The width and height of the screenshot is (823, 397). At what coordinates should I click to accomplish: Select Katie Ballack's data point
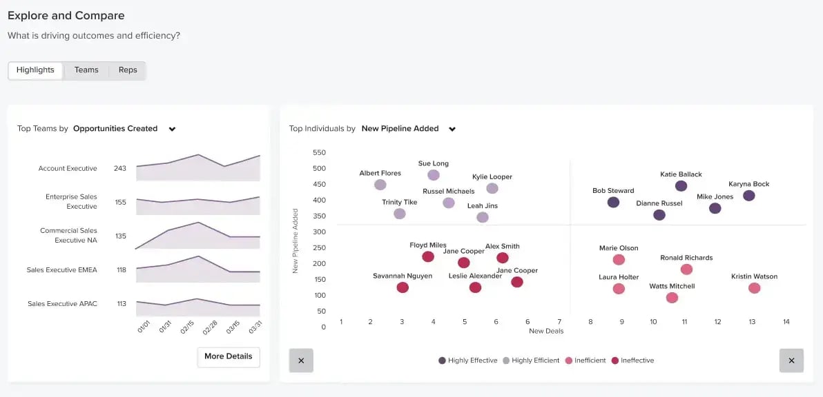(x=681, y=185)
